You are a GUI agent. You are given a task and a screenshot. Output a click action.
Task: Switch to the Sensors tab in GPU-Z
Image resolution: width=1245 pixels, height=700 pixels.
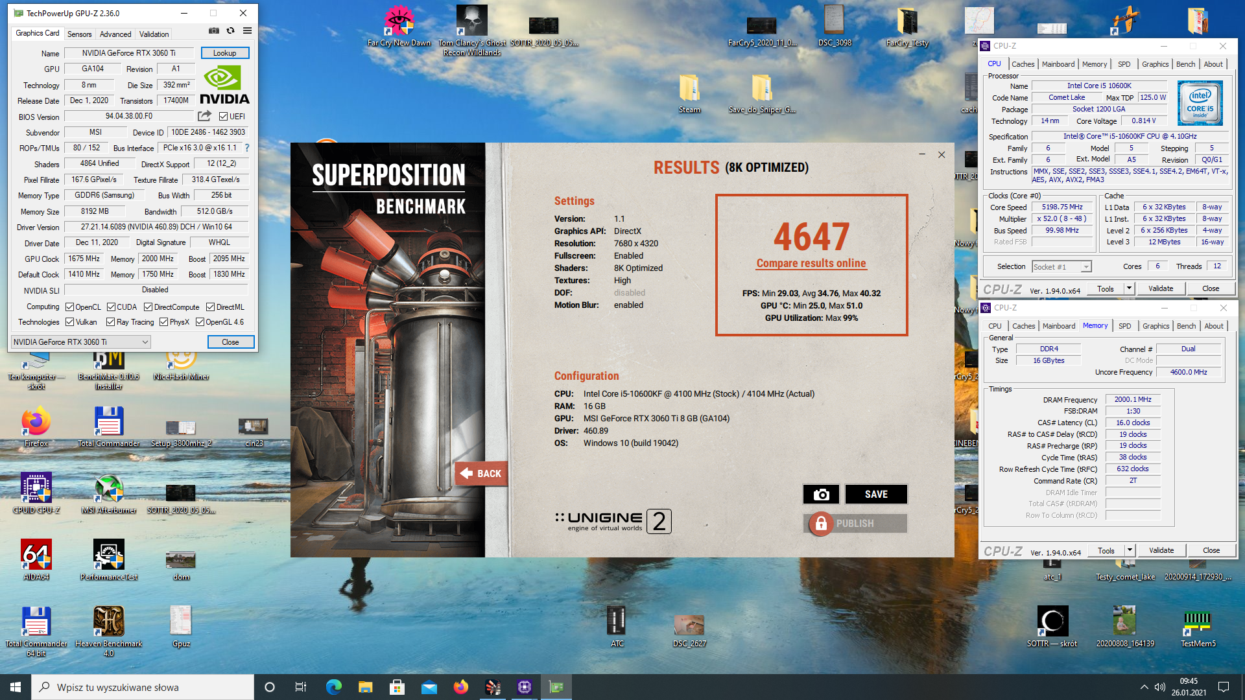(79, 34)
